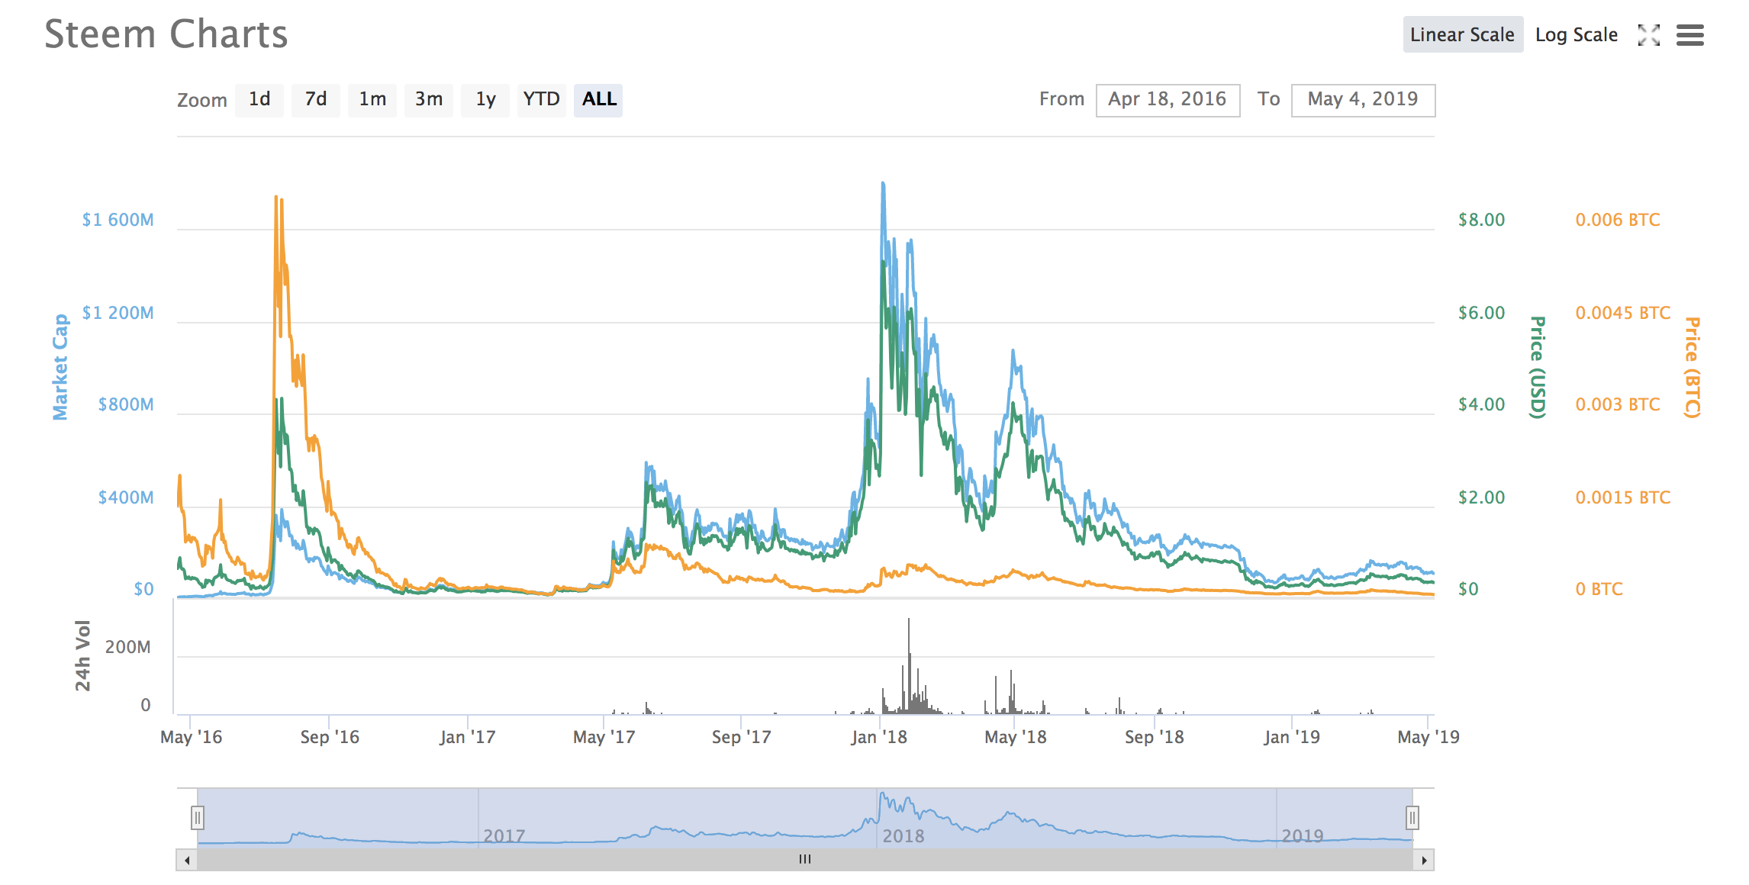Image resolution: width=1749 pixels, height=885 pixels.
Task: Click the May '16 date label
Action: [191, 737]
